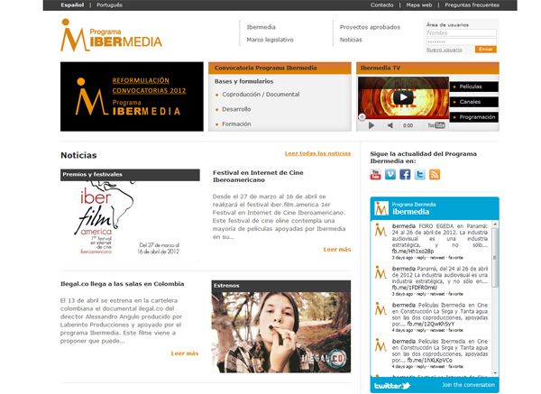Click the Ibermedia TV panel header

point(427,68)
